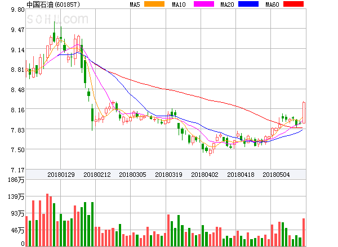This screenshot has width=338, height=247.
Task: Click the last tall red candlestick
Action: pos(304,112)
